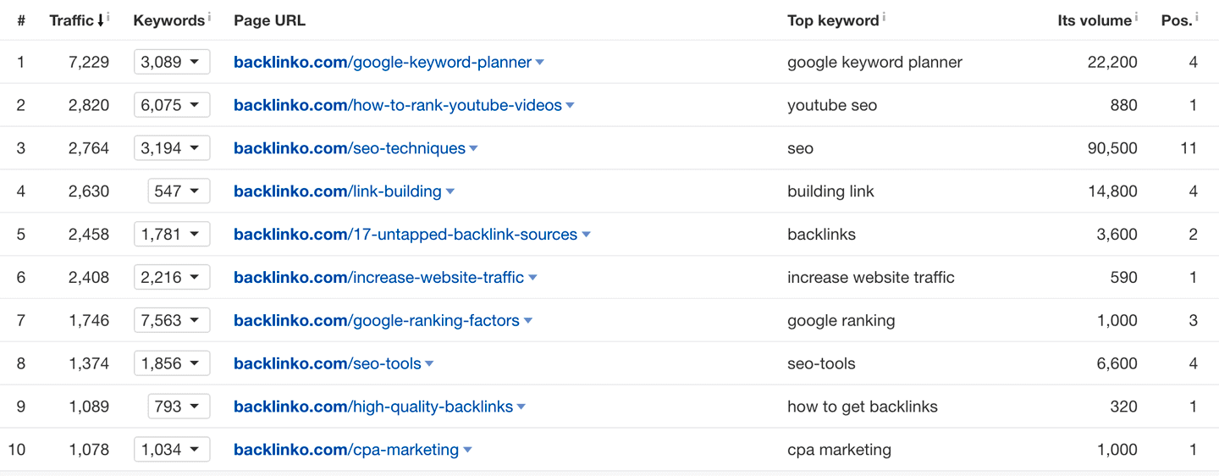Sort by the Keywords column header

pos(168,20)
